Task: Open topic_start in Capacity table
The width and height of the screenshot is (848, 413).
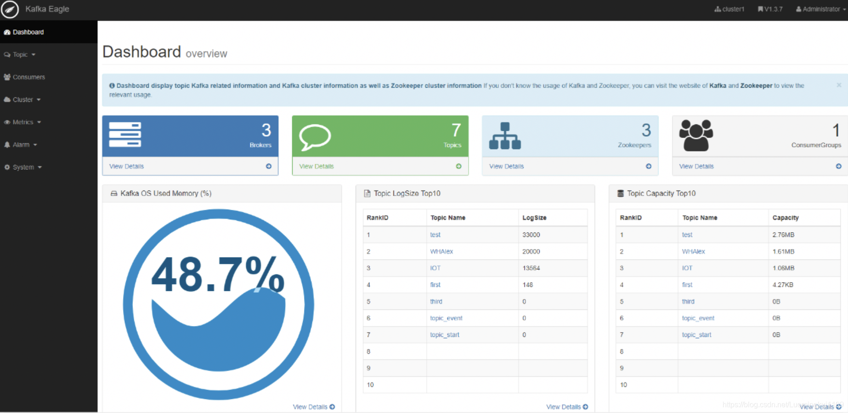Action: (696, 335)
